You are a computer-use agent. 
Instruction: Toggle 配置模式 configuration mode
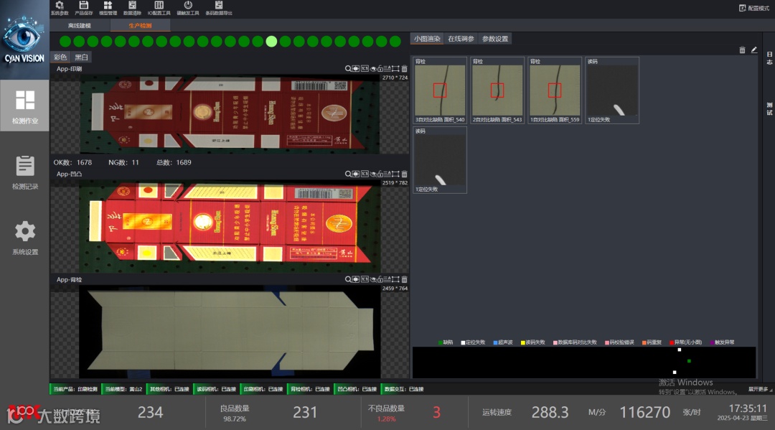point(753,9)
